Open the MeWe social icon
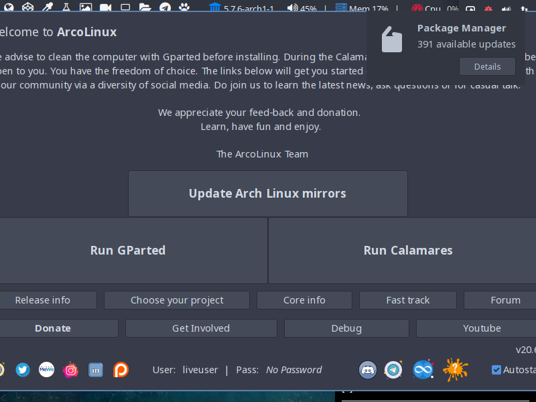This screenshot has width=536, height=402. [46, 370]
